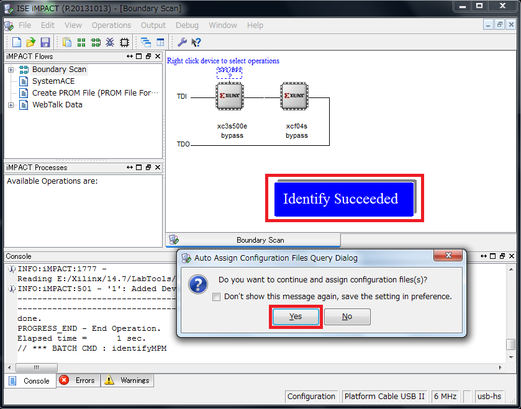Open the Help menu
Screen dimensions: 521x409
pyautogui.click(x=255, y=25)
